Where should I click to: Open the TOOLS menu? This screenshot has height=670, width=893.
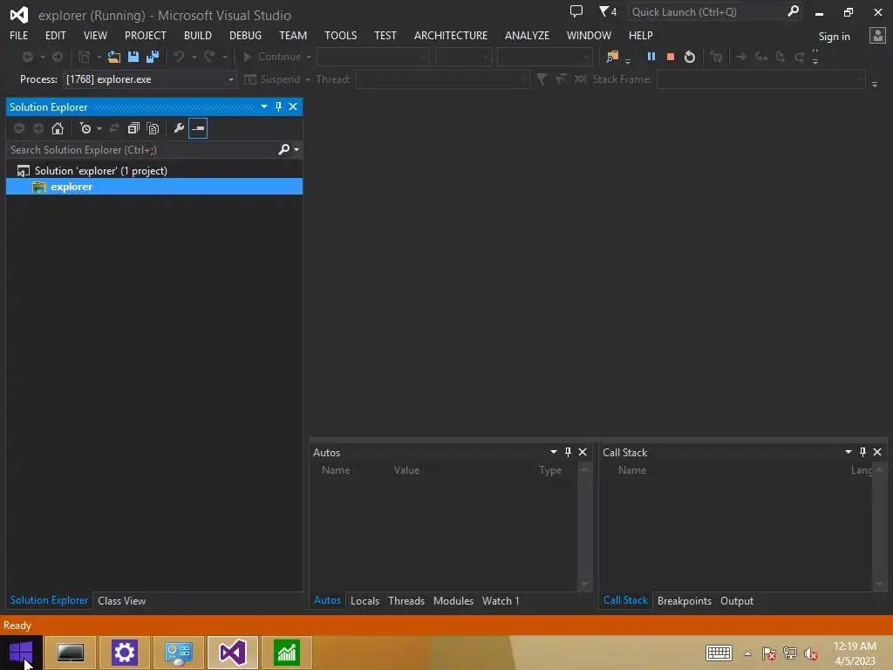click(341, 35)
